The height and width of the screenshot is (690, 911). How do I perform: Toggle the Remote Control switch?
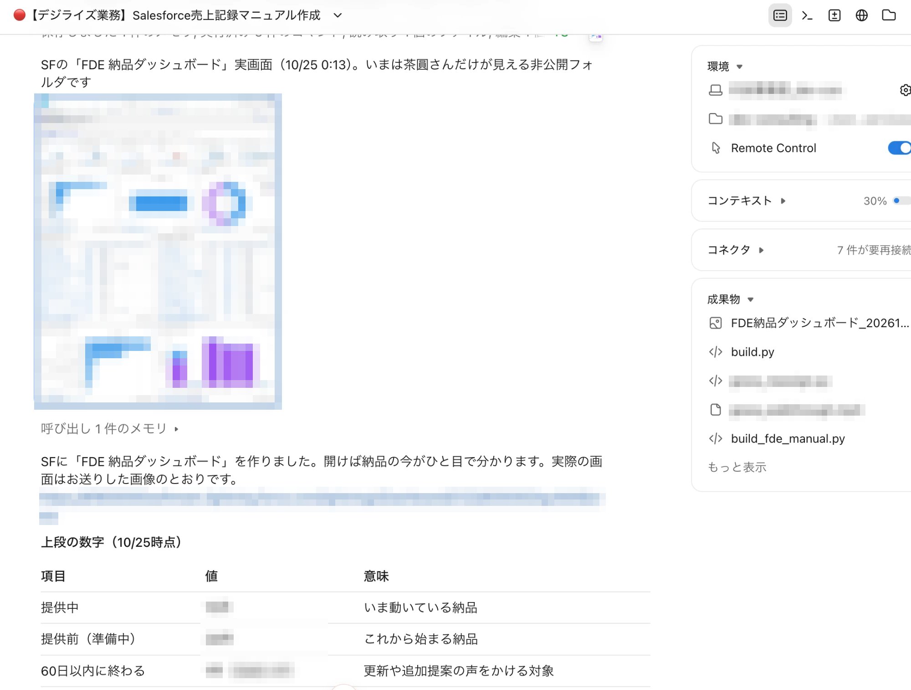pyautogui.click(x=900, y=148)
